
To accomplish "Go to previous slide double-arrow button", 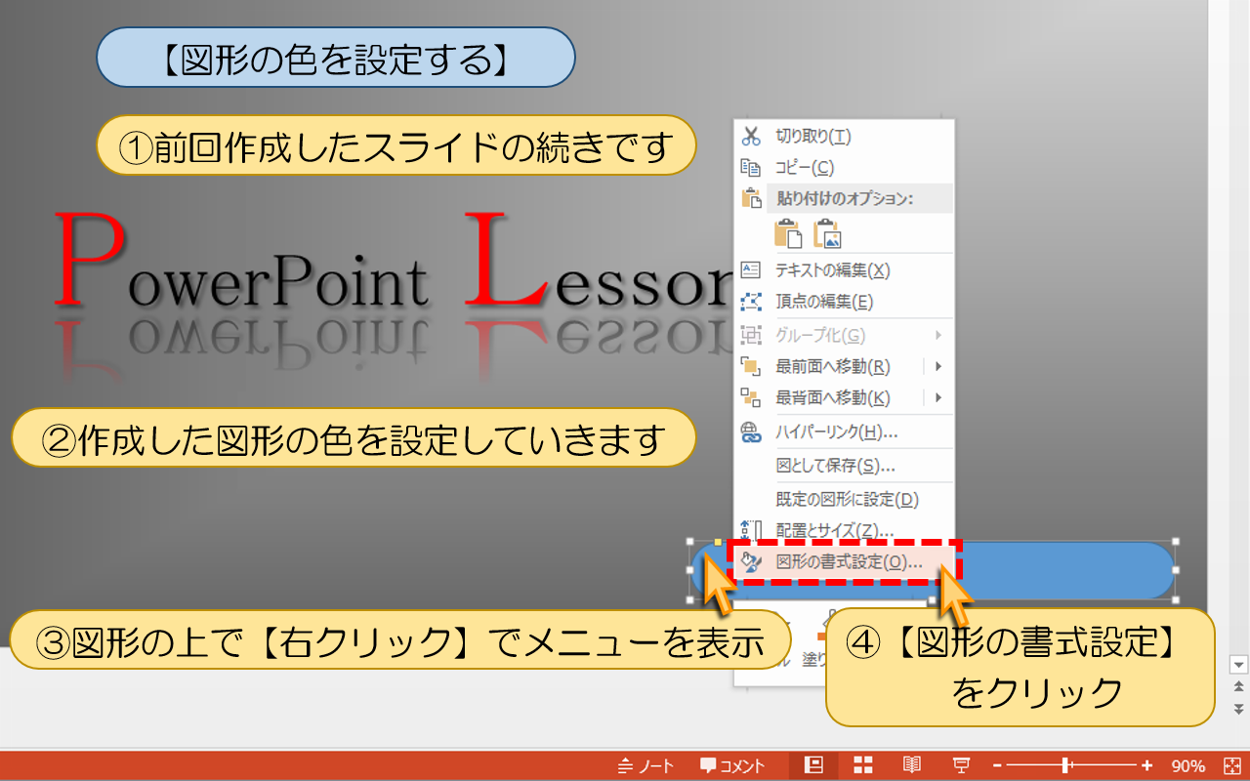I will click(x=1239, y=686).
